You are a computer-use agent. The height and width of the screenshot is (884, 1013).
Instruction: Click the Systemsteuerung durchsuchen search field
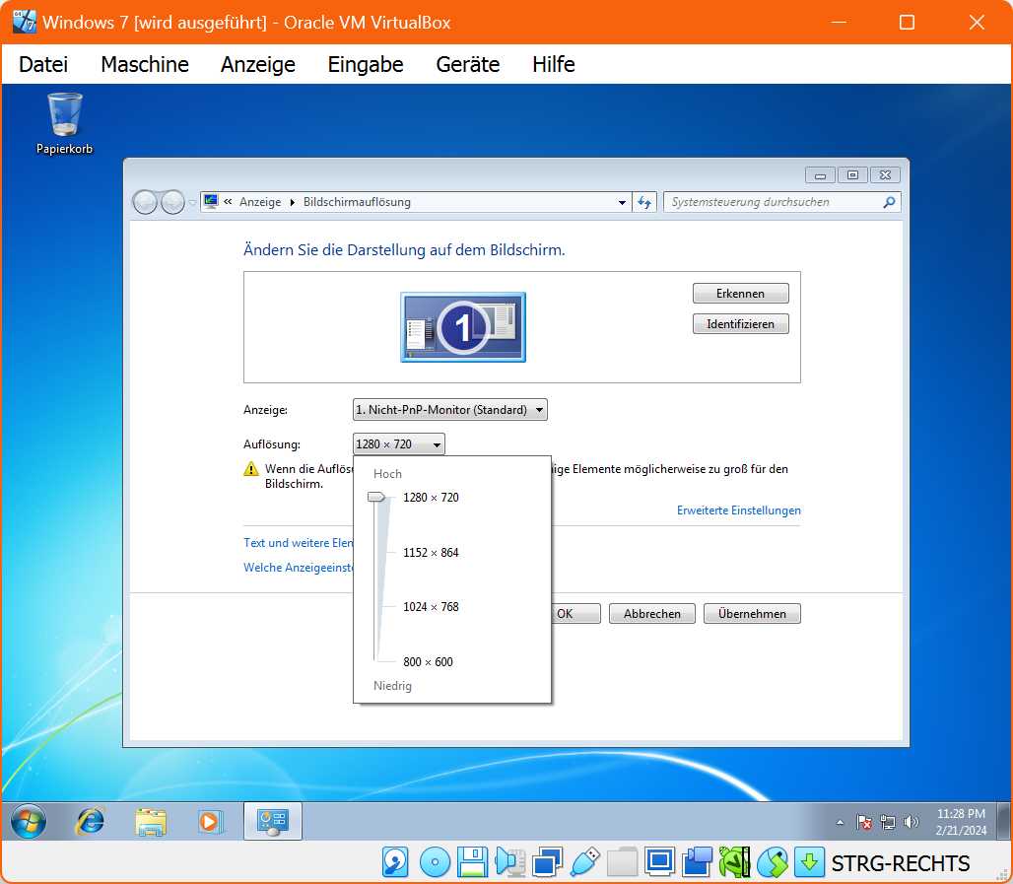click(781, 202)
